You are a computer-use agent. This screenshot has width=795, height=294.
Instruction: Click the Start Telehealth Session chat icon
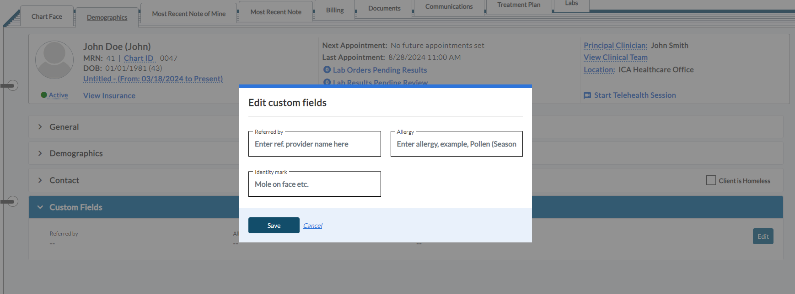click(587, 95)
